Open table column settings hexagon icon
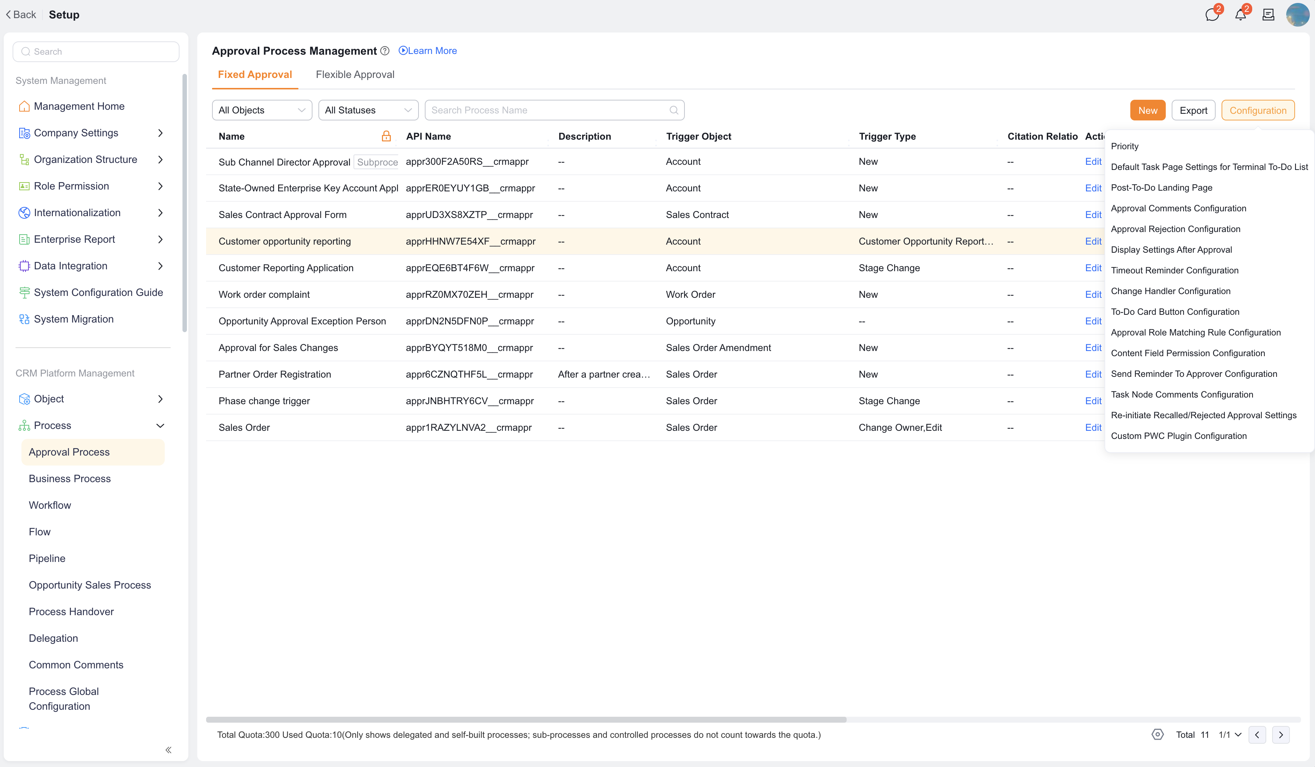The width and height of the screenshot is (1315, 767). point(1157,734)
